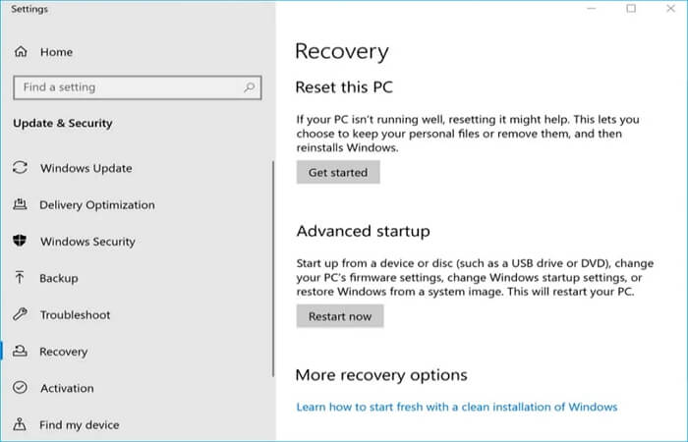Focus the Find a setting search box
The width and height of the screenshot is (688, 442).
pos(128,87)
